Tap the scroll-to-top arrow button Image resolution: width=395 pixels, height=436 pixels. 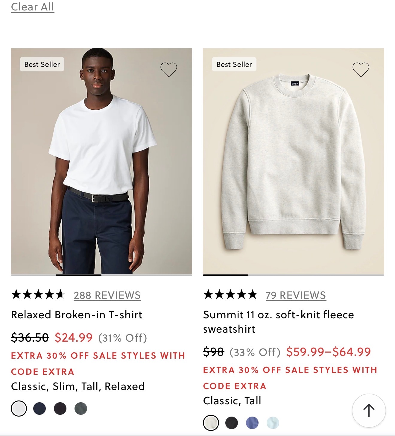pyautogui.click(x=369, y=411)
